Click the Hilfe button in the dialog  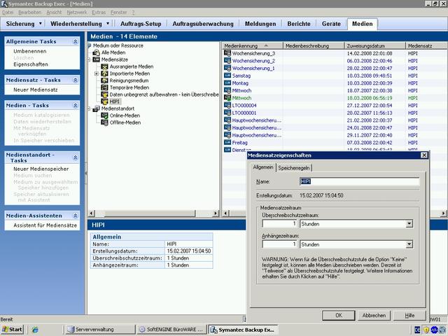tap(409, 315)
